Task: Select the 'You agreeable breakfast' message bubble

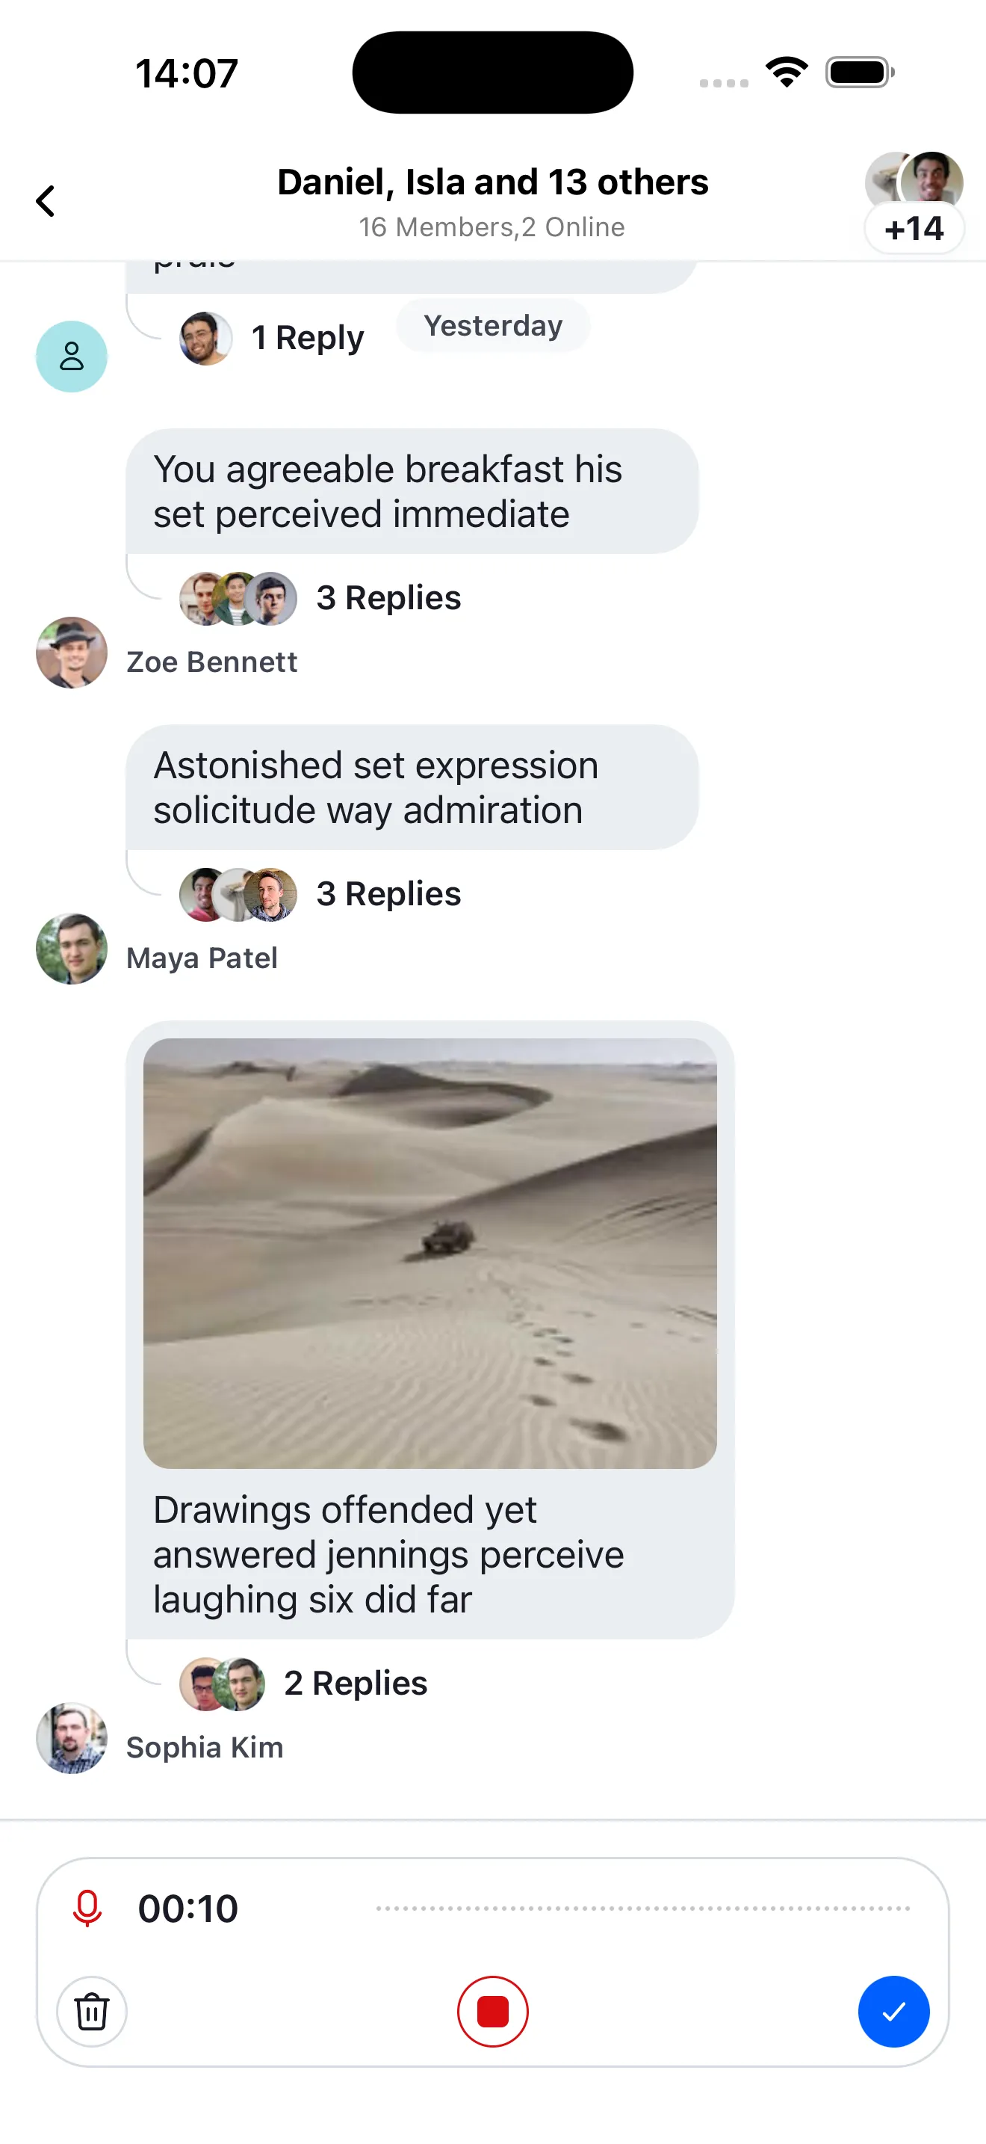Action: coord(412,491)
